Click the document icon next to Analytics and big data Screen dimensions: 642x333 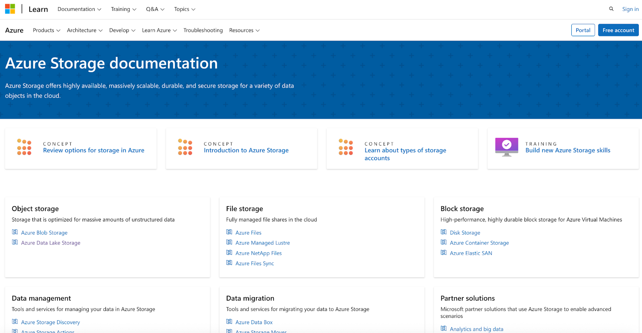443,329
